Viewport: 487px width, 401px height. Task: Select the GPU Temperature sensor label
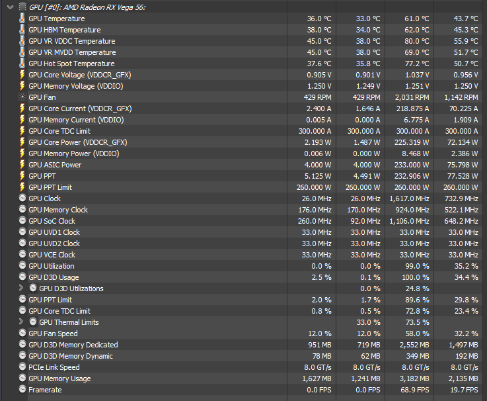click(57, 19)
